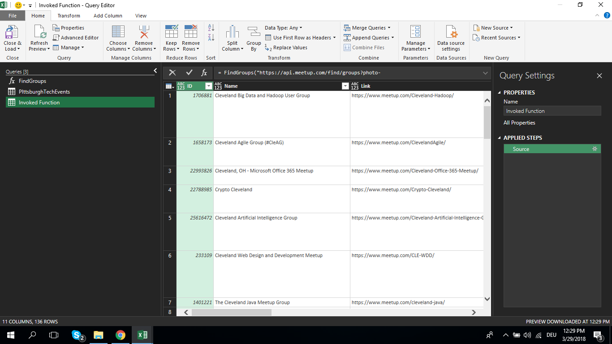This screenshot has height=344, width=612.
Task: Select the PittsburghTechEvents query
Action: 44,92
